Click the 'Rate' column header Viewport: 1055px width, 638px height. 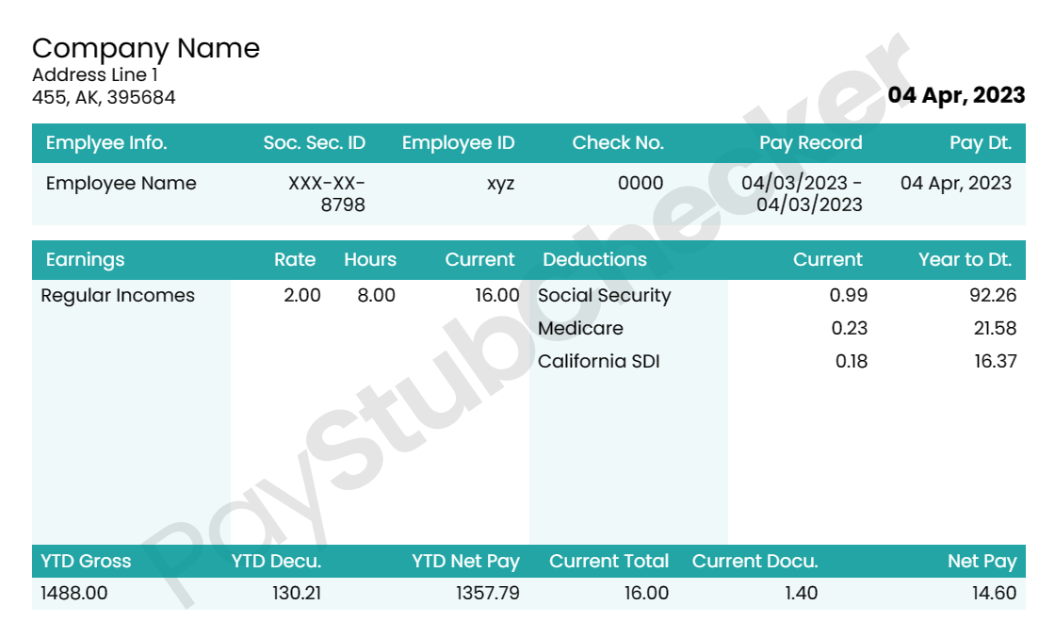[x=295, y=260]
